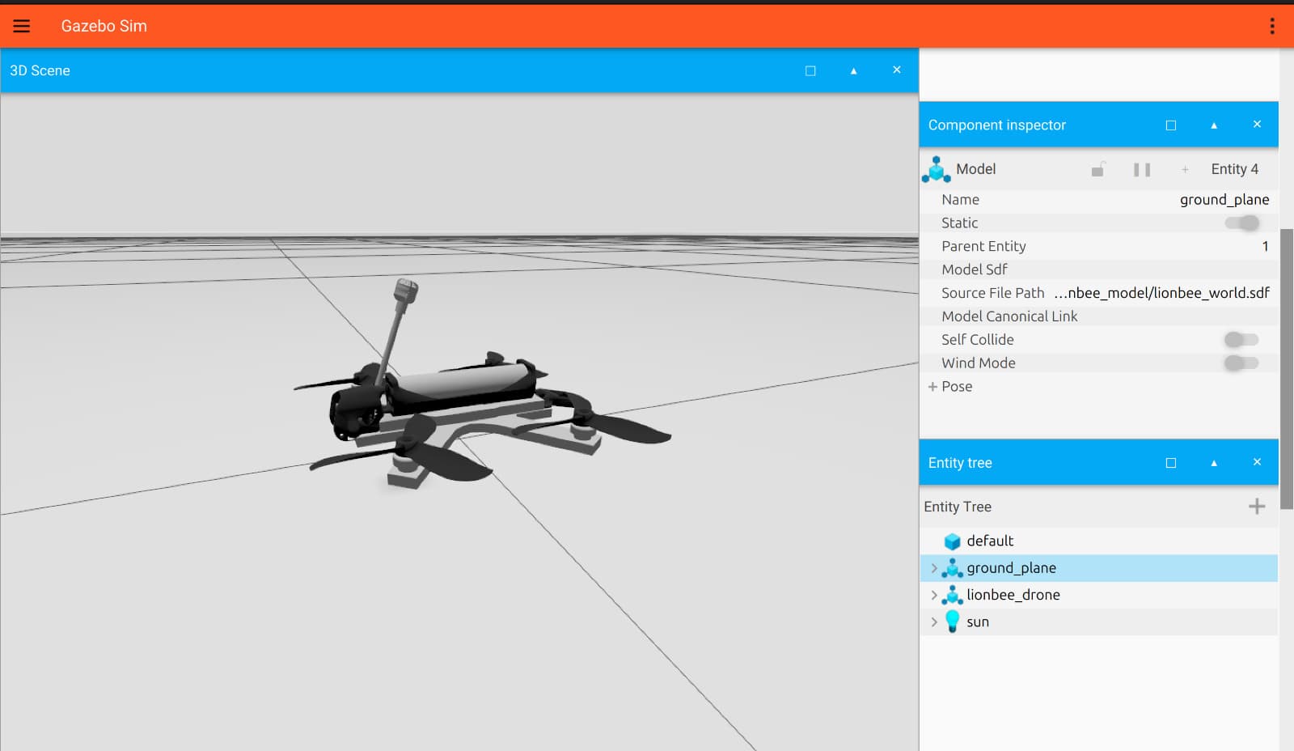This screenshot has height=751, width=1294.
Task: Select ground_plane row in Entity Tree
Action: pos(1099,568)
